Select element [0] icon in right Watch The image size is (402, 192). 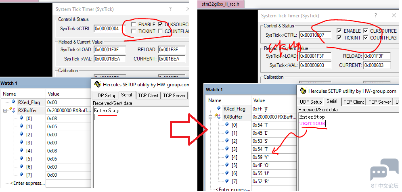click(x=227, y=125)
